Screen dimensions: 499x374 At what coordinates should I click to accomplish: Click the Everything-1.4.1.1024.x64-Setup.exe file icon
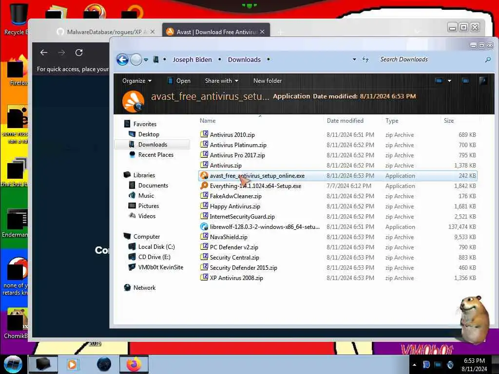tap(204, 186)
